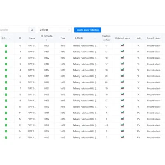Open historical curve chart for D113
The width and height of the screenshot is (165, 165).
[122, 125]
